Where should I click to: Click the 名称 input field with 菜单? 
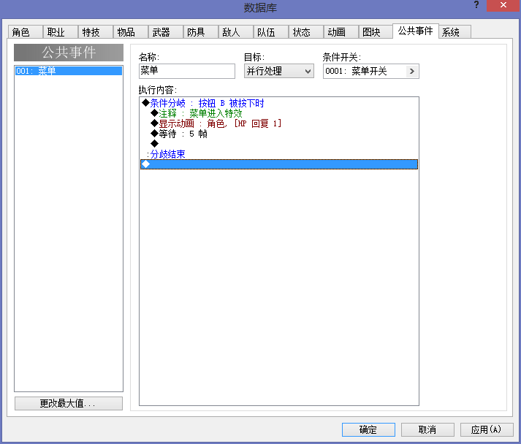[x=187, y=71]
